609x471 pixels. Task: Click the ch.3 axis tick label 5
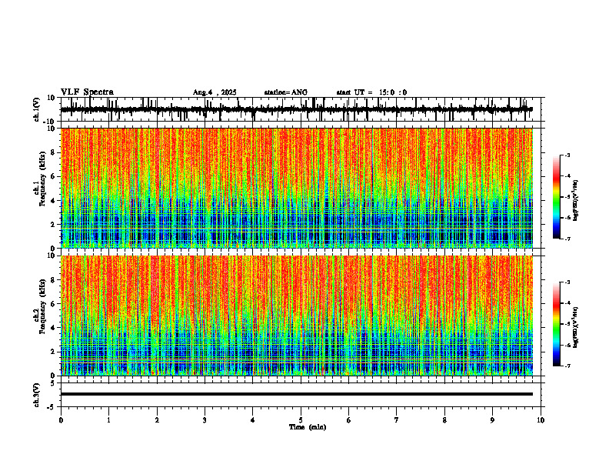[54, 383]
